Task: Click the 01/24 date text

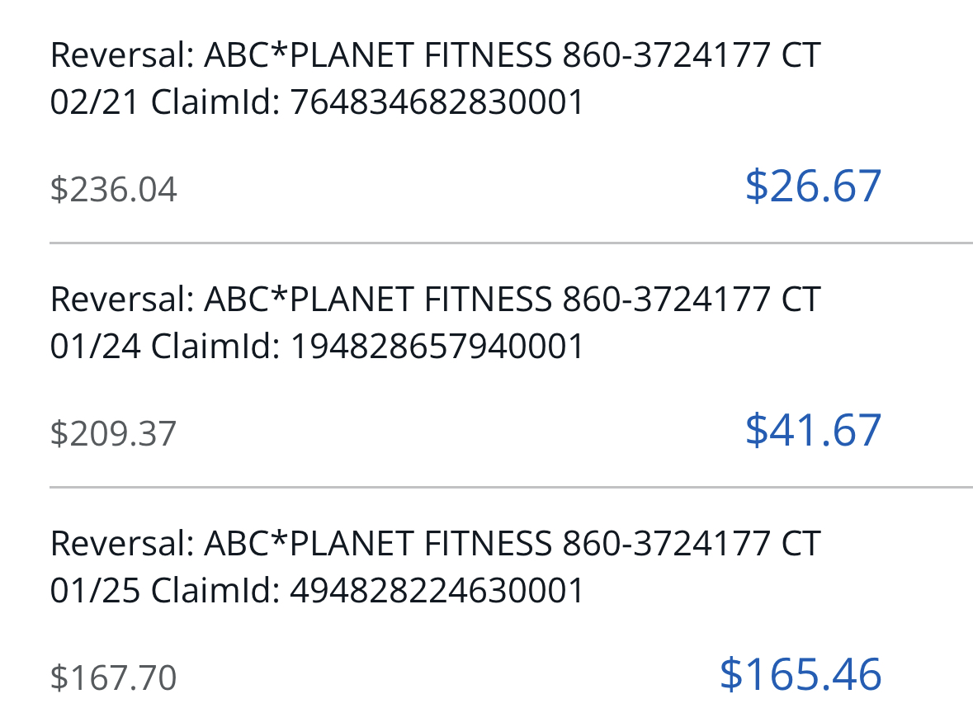Action: [94, 347]
